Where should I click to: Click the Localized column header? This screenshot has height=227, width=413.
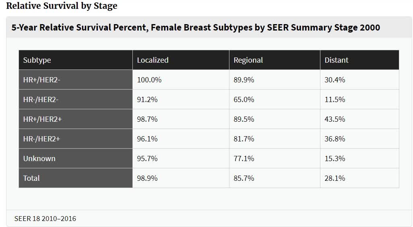click(153, 60)
